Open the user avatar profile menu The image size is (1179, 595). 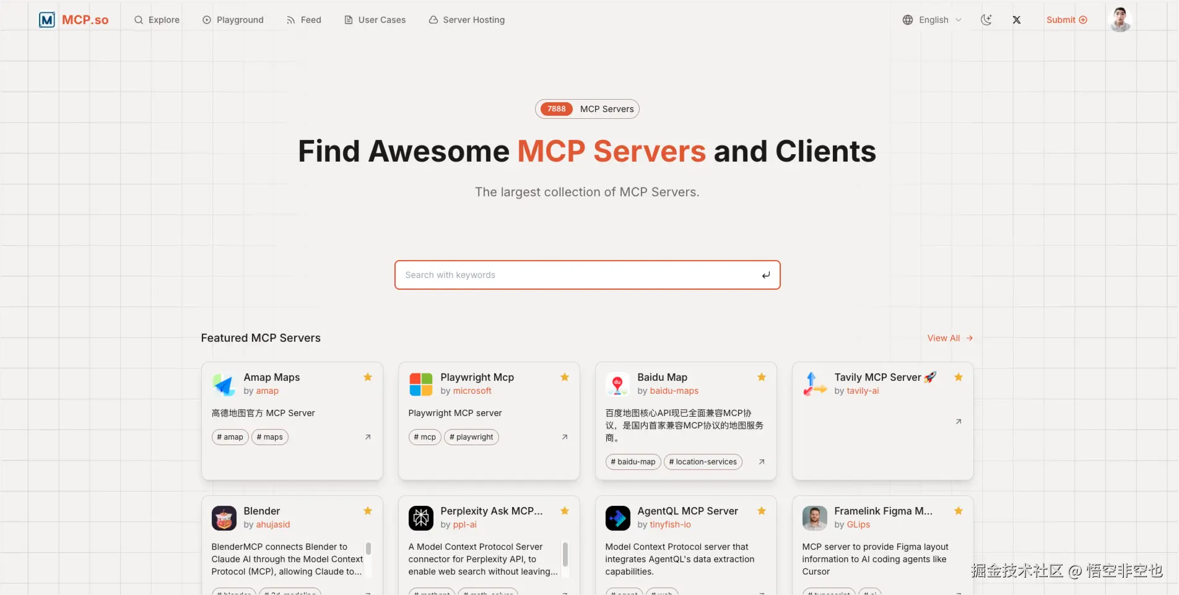coord(1120,20)
